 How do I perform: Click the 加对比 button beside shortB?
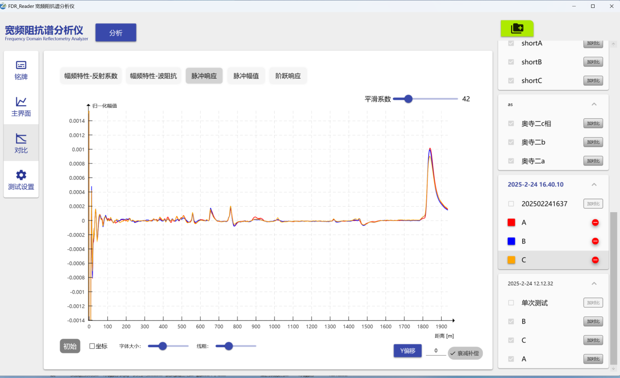[593, 62]
